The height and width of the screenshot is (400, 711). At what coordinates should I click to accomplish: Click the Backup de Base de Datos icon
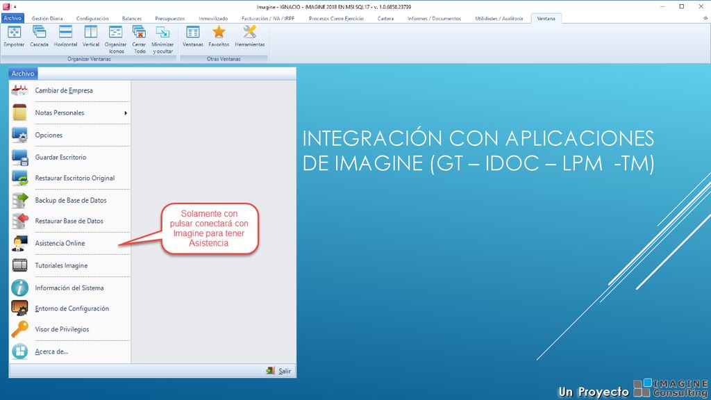tap(19, 200)
